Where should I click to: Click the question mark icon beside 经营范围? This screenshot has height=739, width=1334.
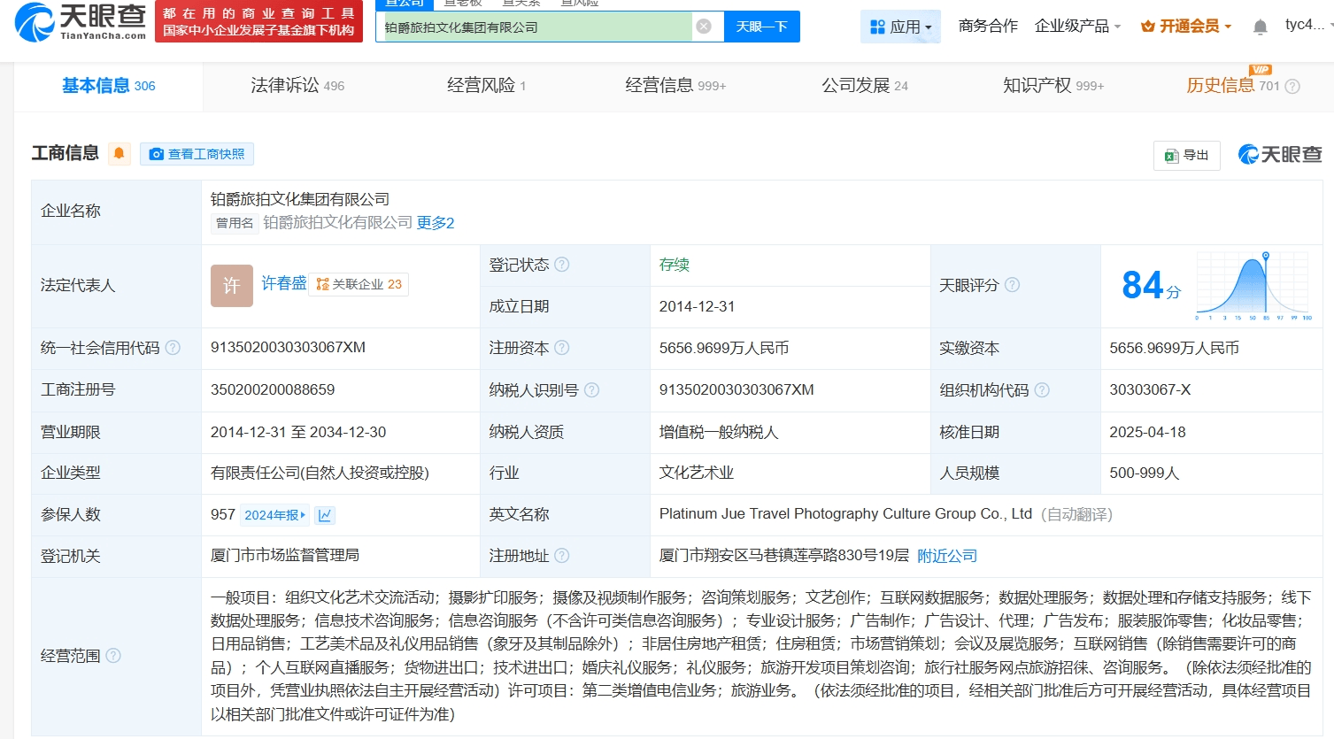[x=113, y=656]
